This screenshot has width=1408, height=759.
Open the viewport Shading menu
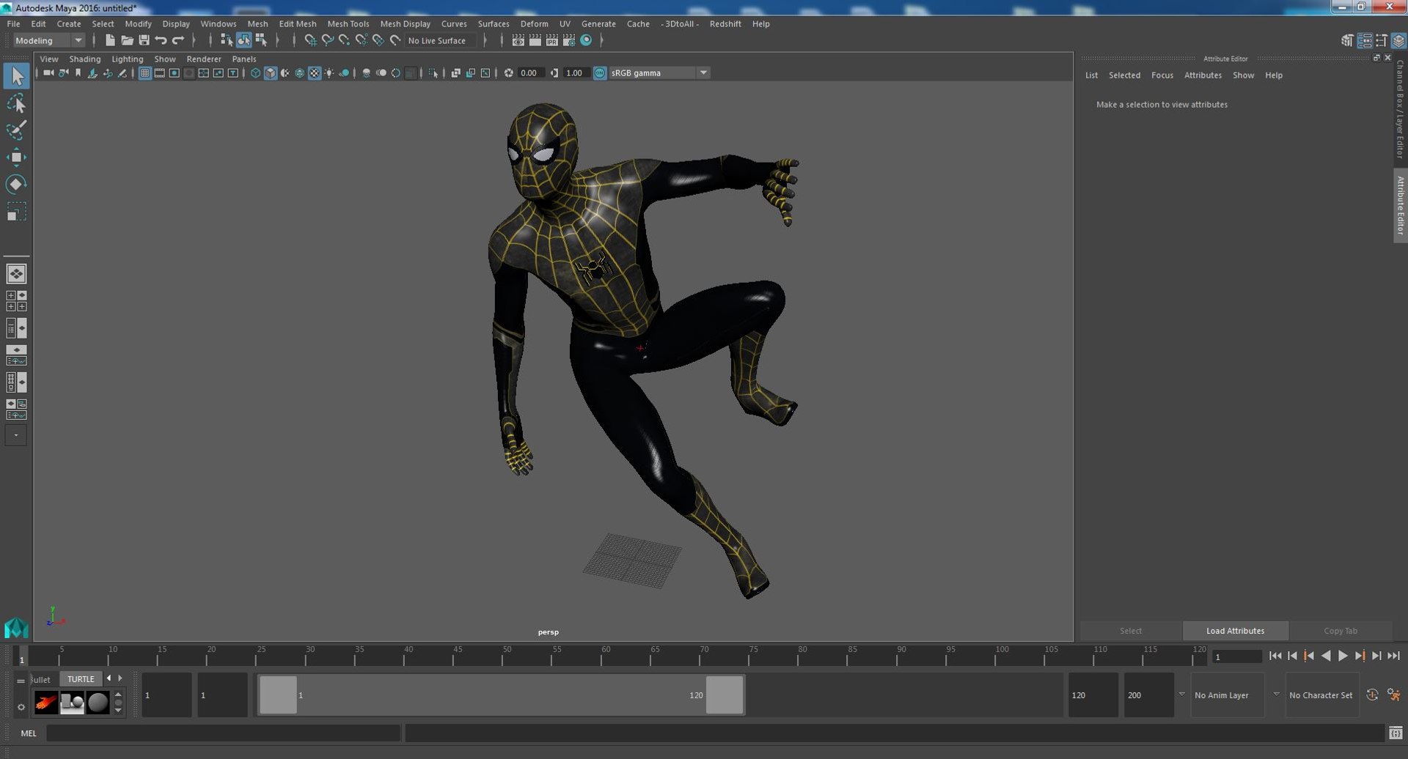85,59
